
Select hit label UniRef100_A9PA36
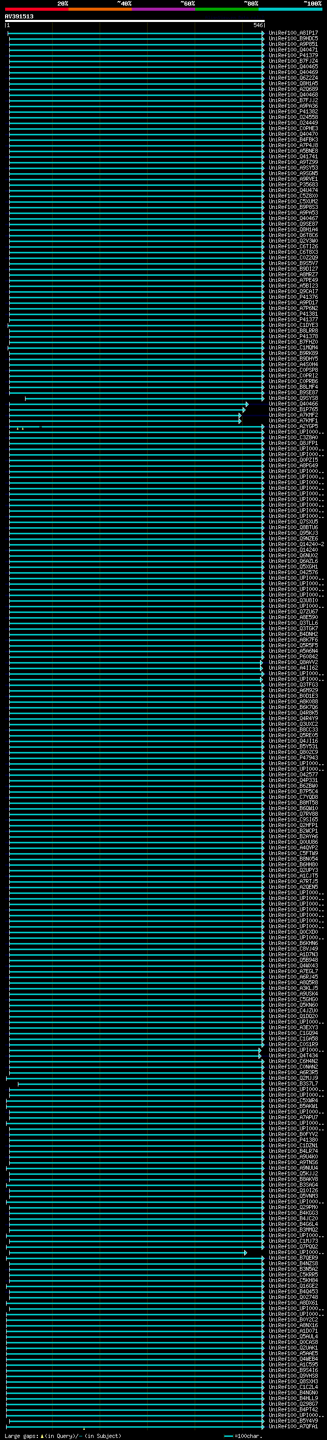pos(293,106)
